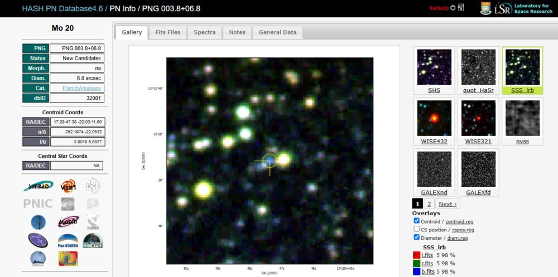Screen dimensions: 558x277
Task: Open the SIMBAD database logo link
Action: 39,186
